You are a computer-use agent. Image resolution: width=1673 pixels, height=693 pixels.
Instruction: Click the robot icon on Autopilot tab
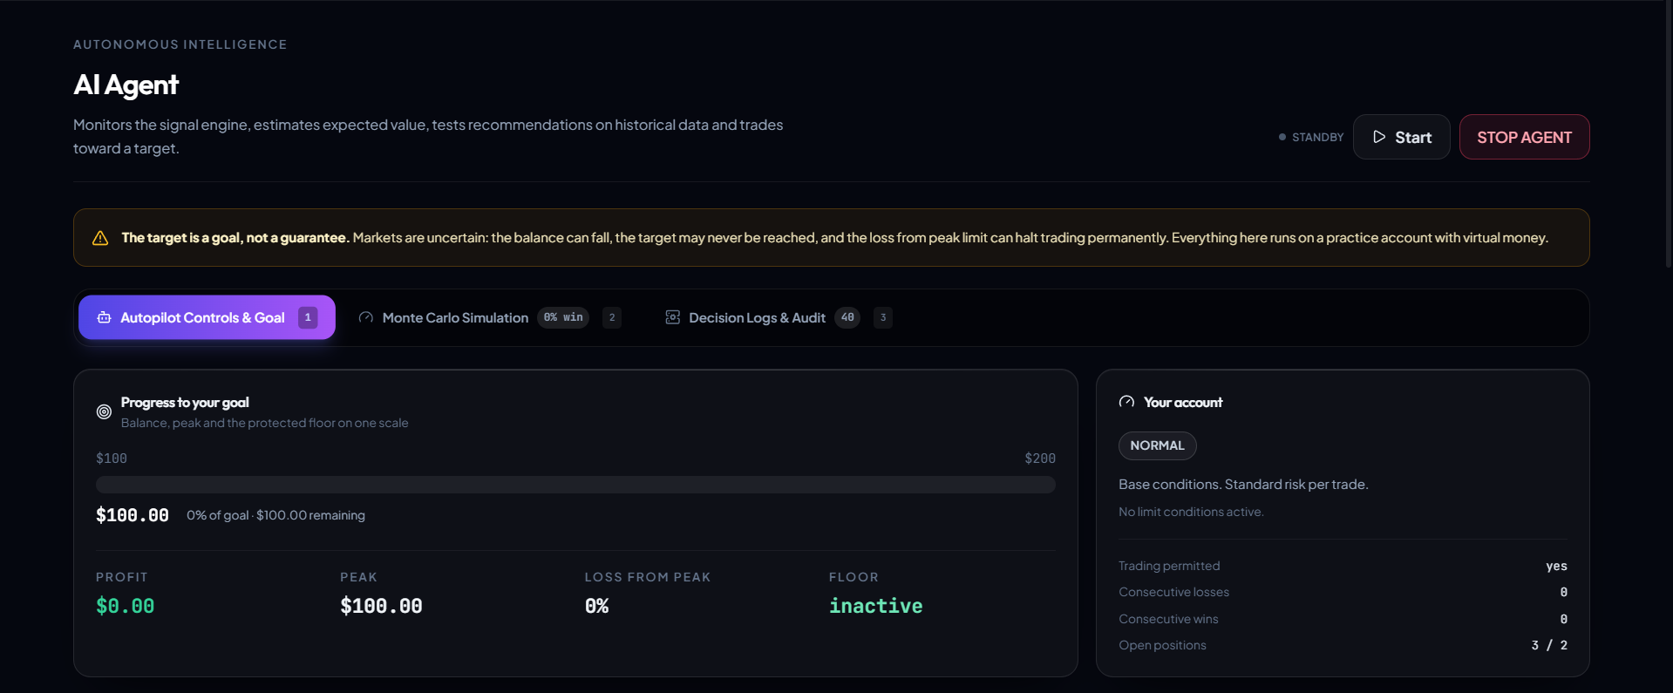click(104, 317)
